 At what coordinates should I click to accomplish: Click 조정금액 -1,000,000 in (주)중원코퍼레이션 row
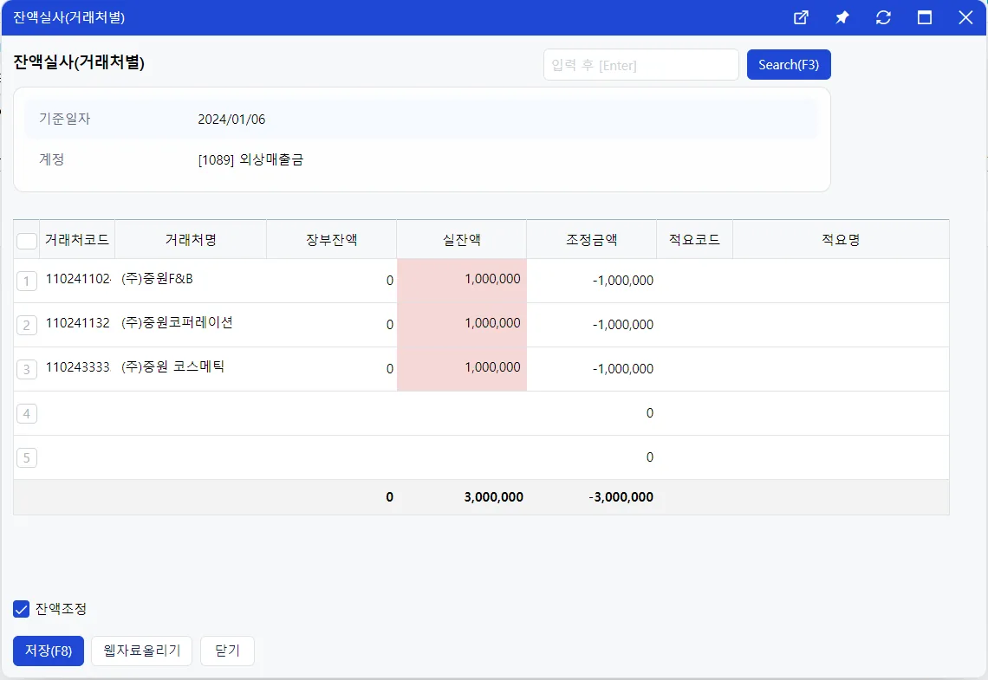tap(622, 325)
